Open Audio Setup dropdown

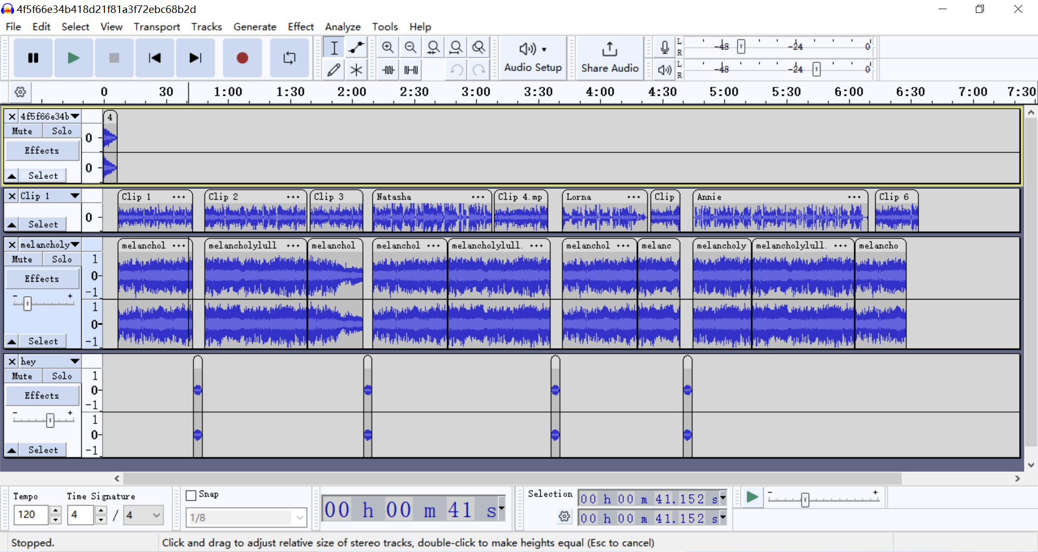coord(533,58)
